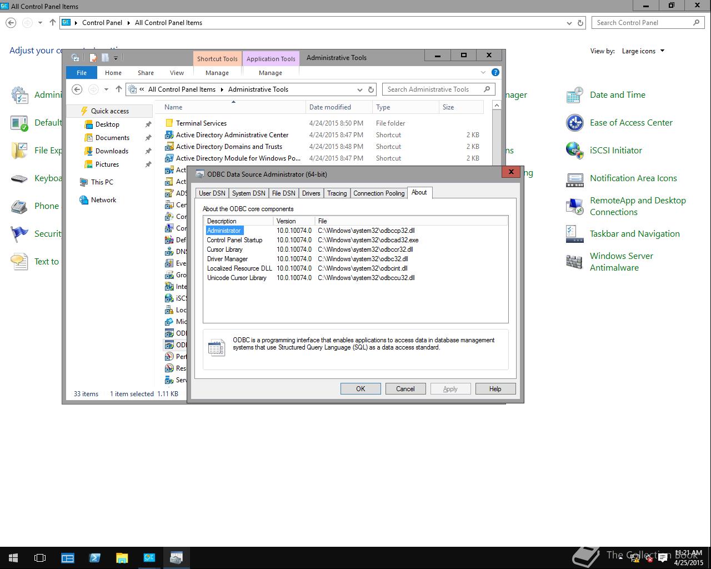Expand Administrative Tools address bar dropdown
This screenshot has height=569, width=711.
pos(360,89)
